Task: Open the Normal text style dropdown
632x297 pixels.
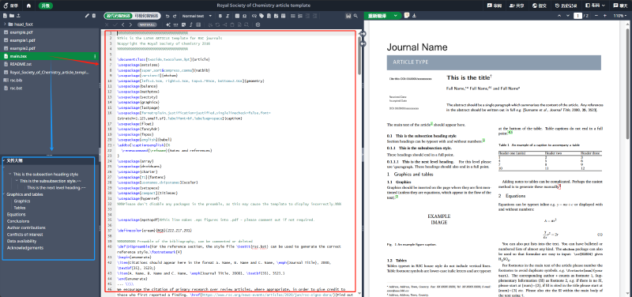Action: [x=197, y=16]
